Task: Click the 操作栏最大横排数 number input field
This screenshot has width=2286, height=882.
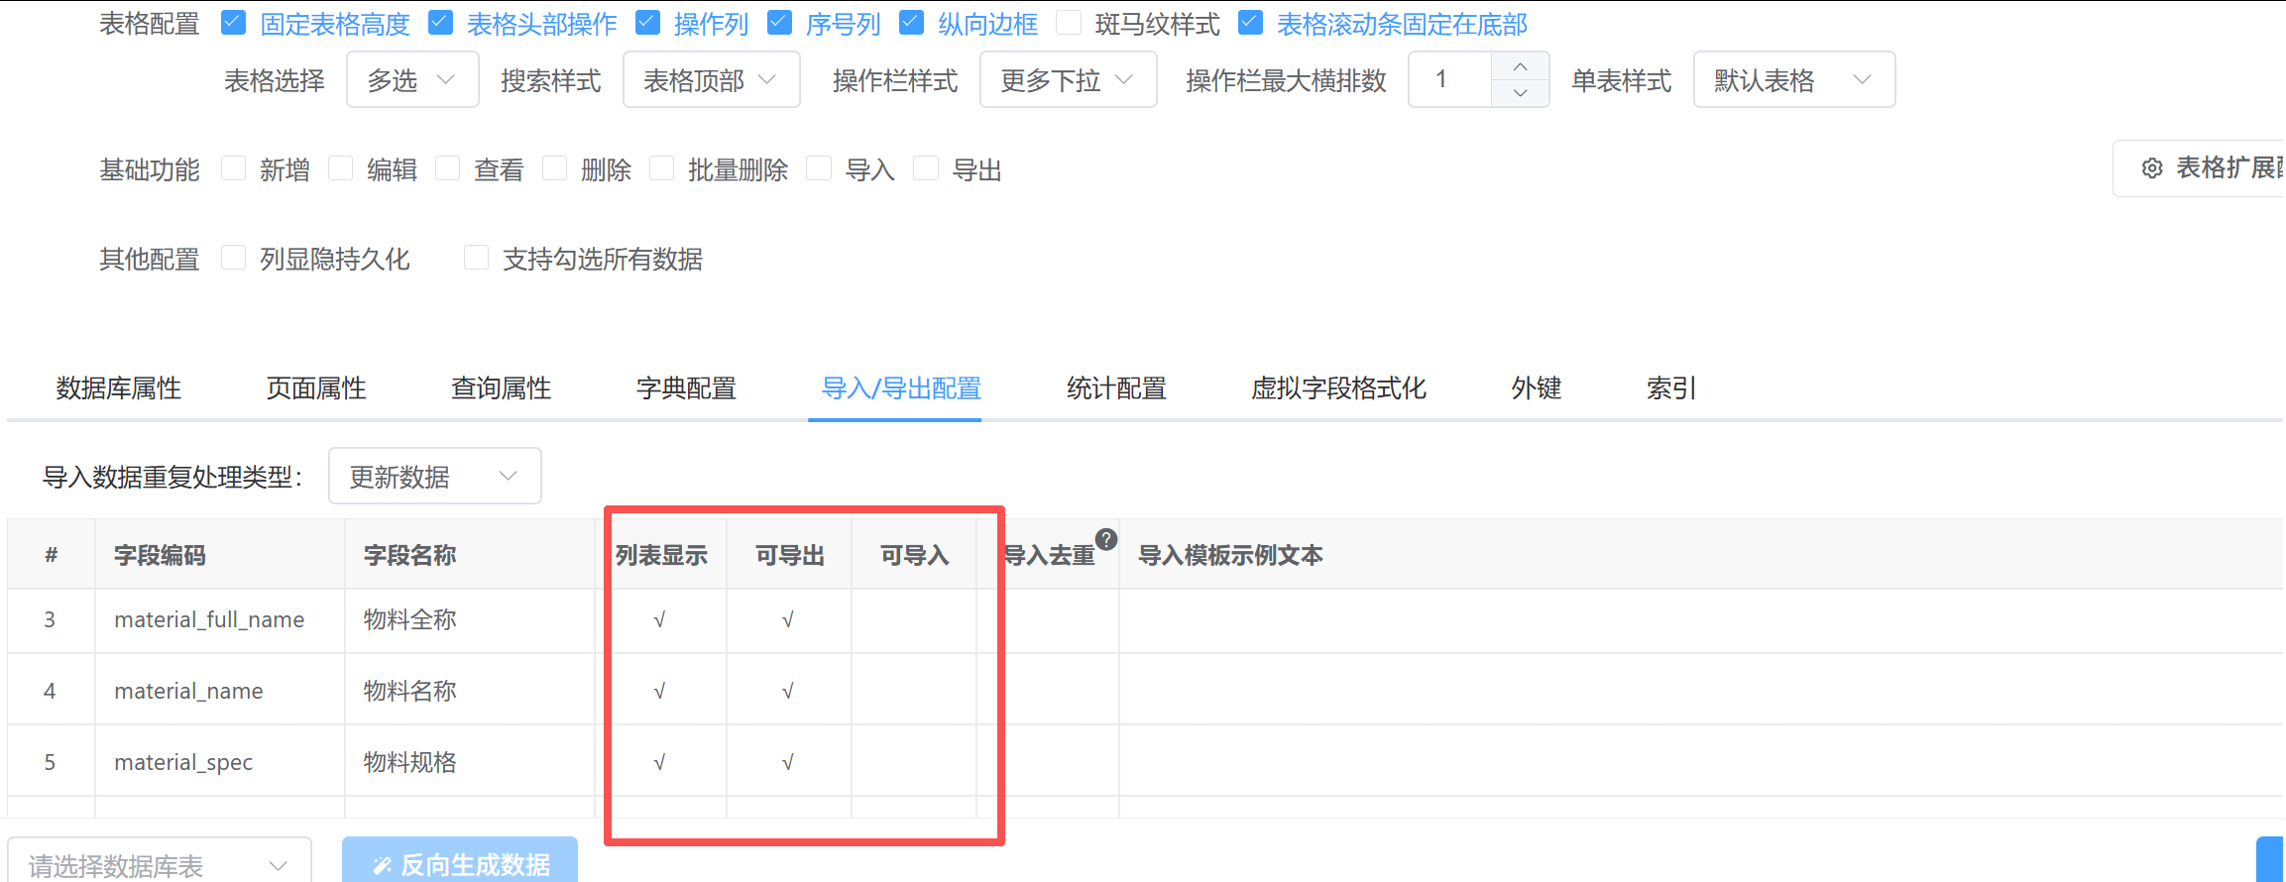Action: point(1449,80)
